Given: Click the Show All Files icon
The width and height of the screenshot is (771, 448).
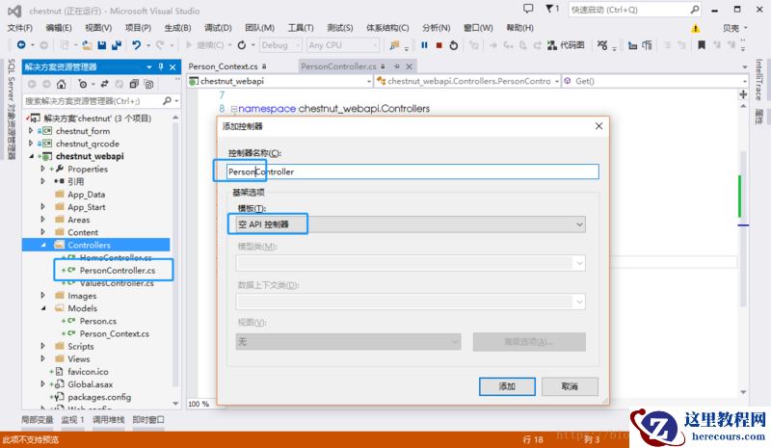Looking at the screenshot, I should click(149, 84).
